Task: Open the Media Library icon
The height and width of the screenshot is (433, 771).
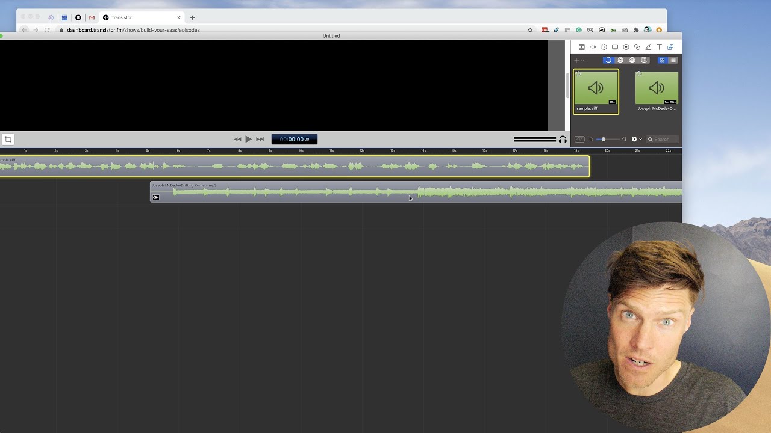Action: click(670, 47)
